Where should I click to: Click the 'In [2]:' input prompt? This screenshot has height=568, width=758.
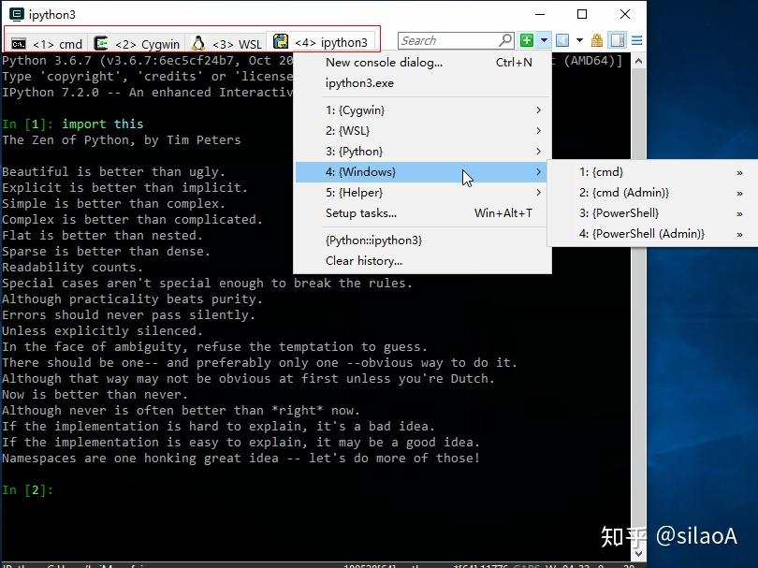tap(27, 490)
